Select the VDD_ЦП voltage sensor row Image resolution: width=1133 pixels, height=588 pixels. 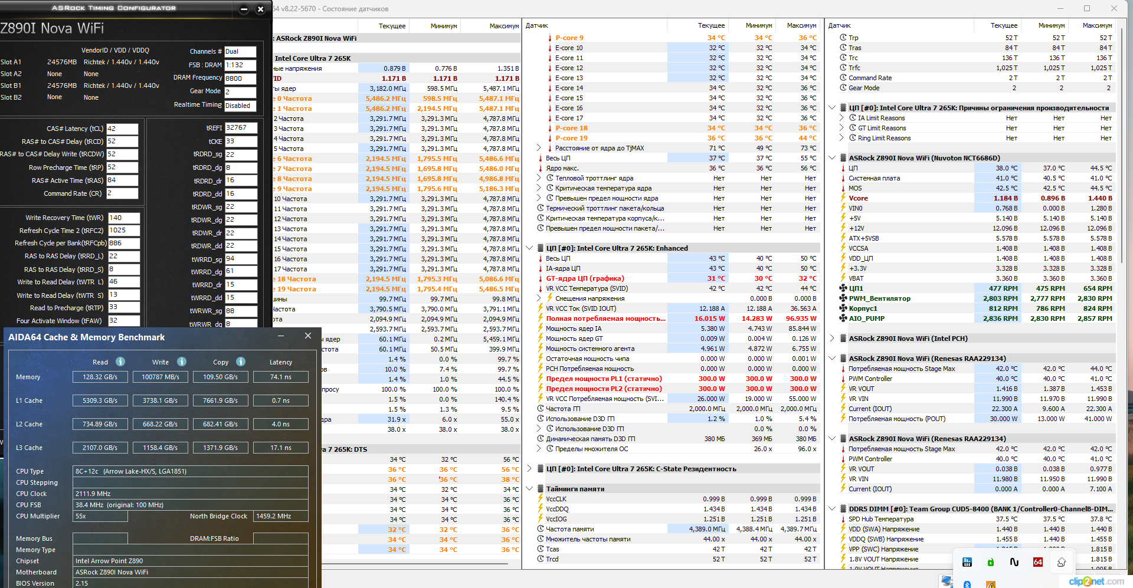coord(977,258)
